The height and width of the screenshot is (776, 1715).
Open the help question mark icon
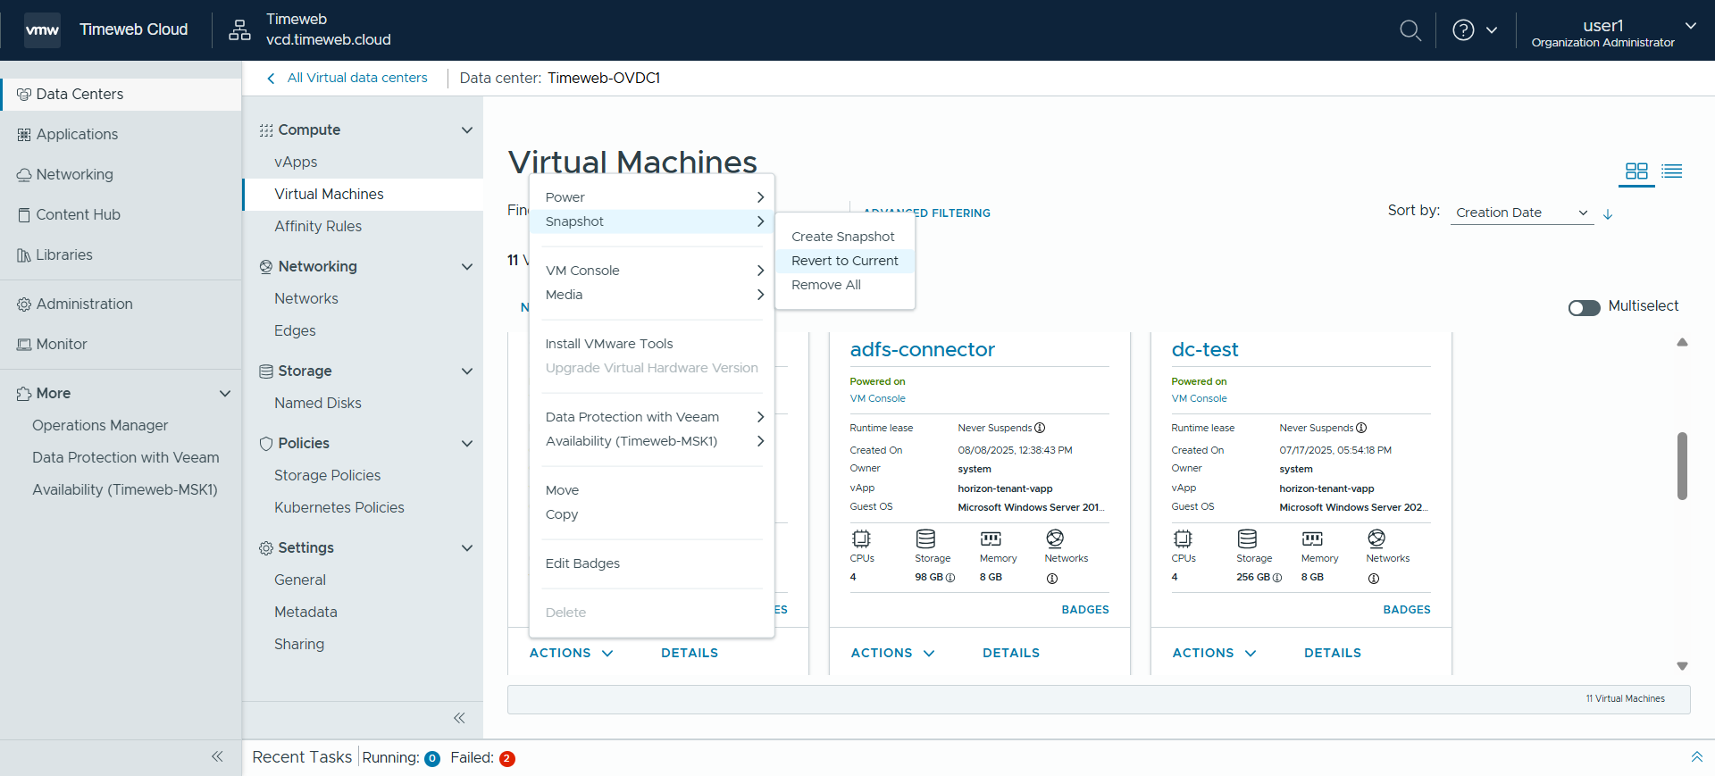point(1463,30)
